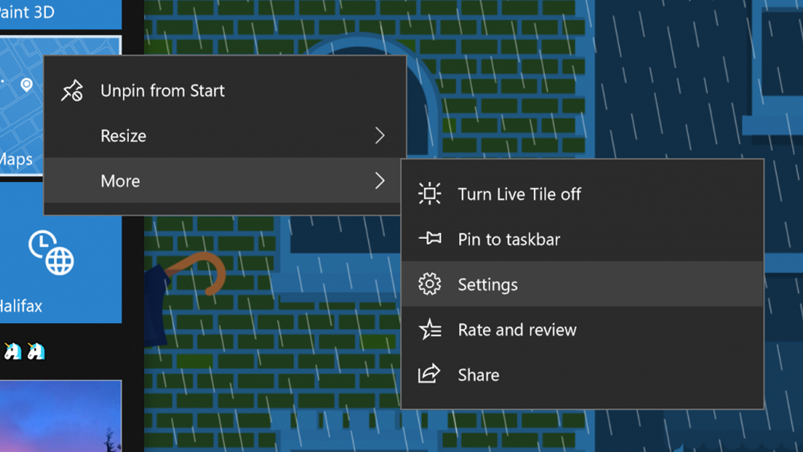Choose Unpin from Start
803x452 pixels.
pyautogui.click(x=163, y=91)
